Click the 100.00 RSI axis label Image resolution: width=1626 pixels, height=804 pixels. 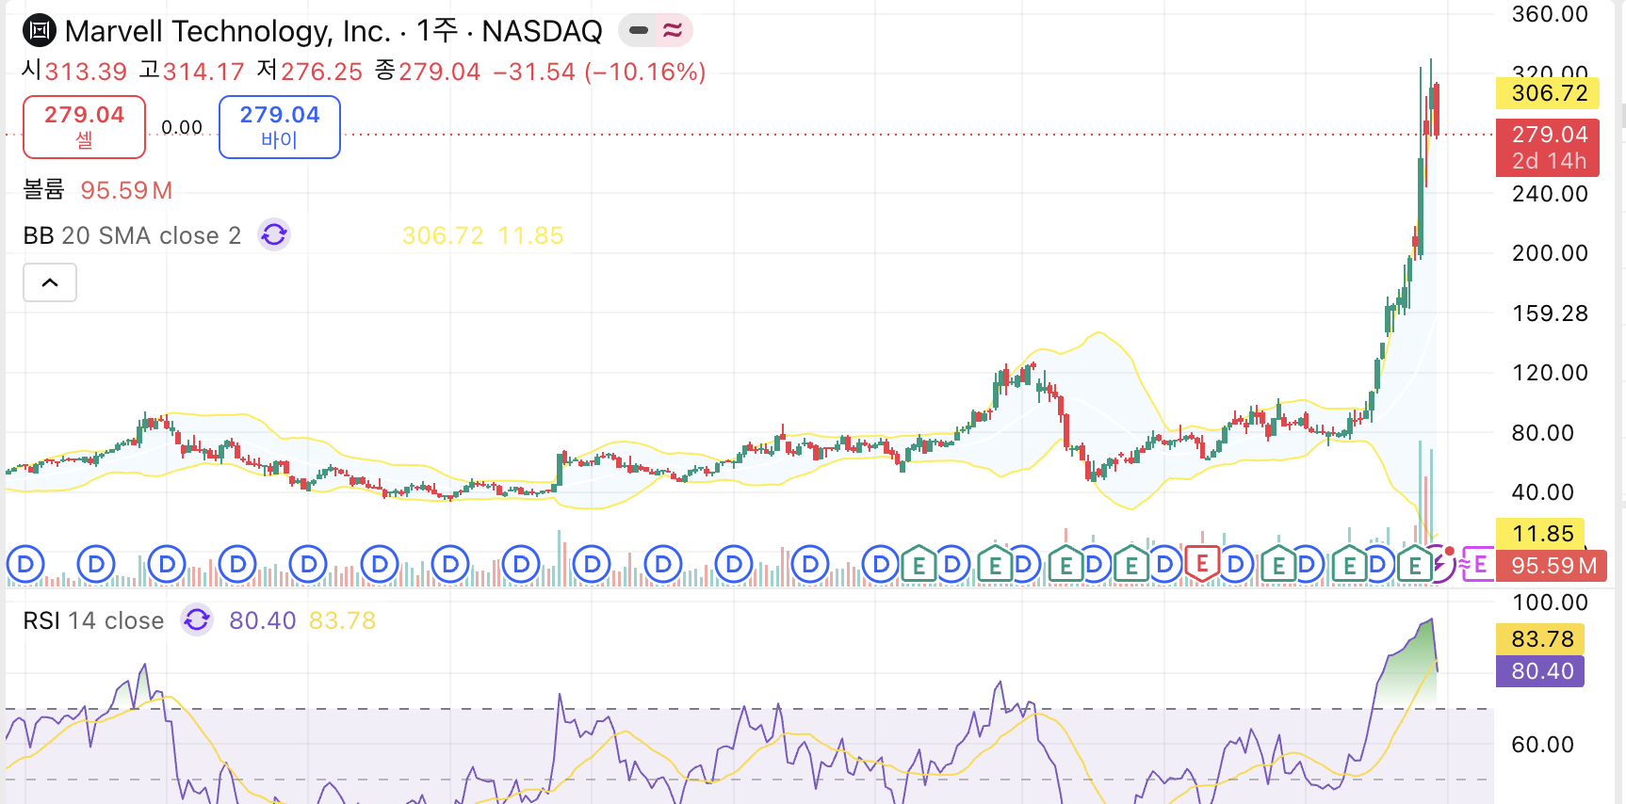pos(1550,603)
